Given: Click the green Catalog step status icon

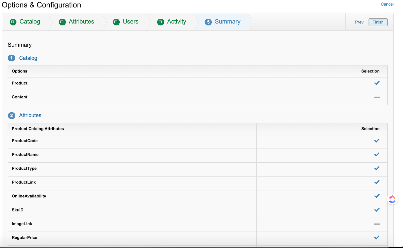Looking at the screenshot, I should pyautogui.click(x=13, y=22).
